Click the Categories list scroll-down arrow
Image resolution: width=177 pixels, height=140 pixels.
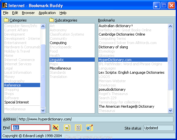click(43, 110)
